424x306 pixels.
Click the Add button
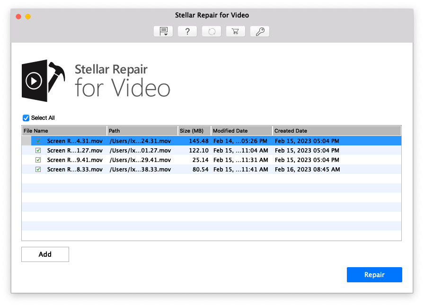click(x=45, y=254)
